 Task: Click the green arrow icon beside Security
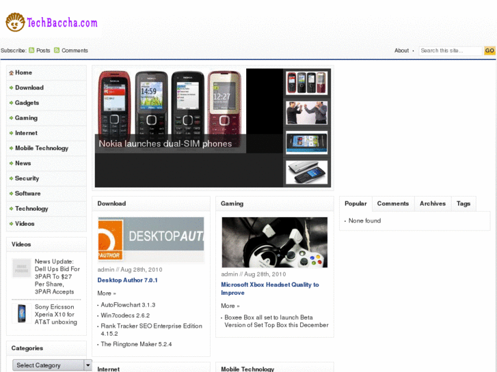[12, 179]
